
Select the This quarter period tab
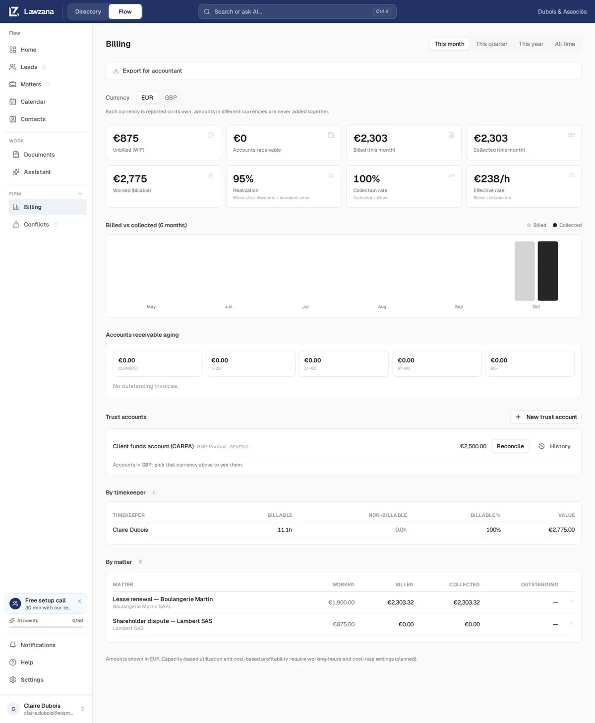click(491, 44)
